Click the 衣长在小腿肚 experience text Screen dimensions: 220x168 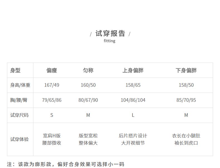(186, 136)
